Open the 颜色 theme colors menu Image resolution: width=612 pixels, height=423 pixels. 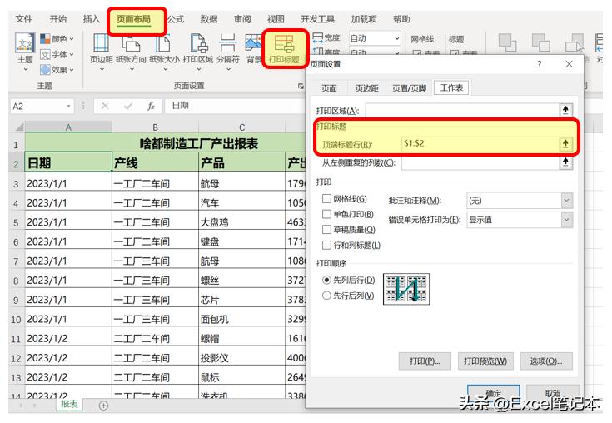(57, 38)
